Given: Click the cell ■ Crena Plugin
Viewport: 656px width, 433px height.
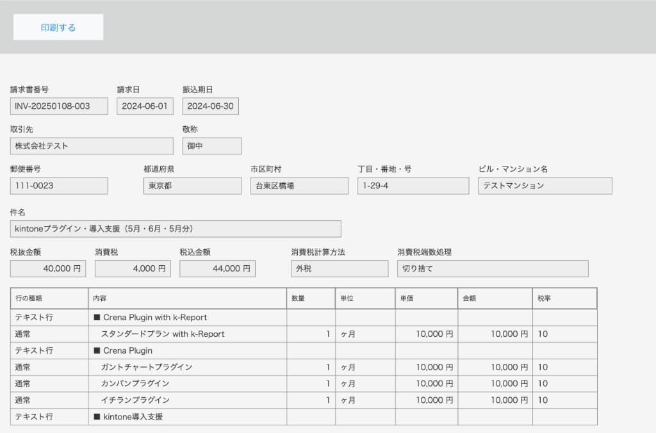Looking at the screenshot, I should pos(188,350).
